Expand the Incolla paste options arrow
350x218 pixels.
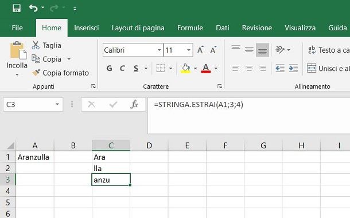pyautogui.click(x=17, y=74)
